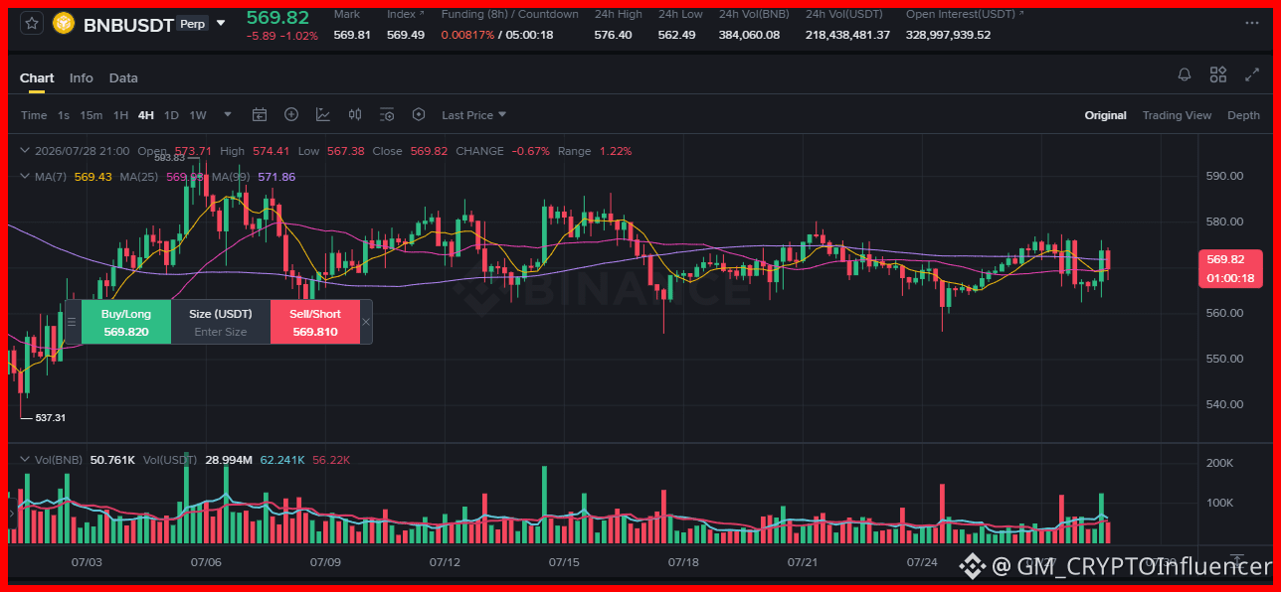Collapse the Vol(BNB) indicator chevron
The height and width of the screenshot is (592, 1281).
tap(26, 460)
